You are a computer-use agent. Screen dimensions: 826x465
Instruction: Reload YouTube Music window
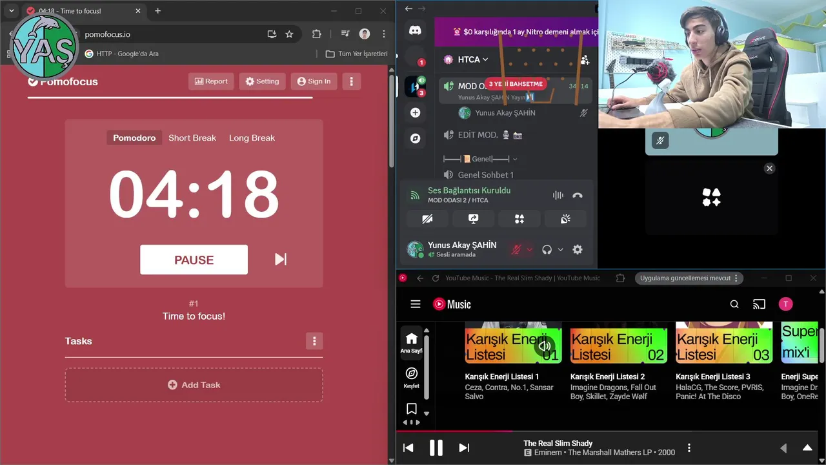click(x=436, y=278)
